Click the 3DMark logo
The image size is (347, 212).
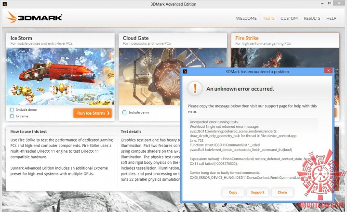(34, 17)
